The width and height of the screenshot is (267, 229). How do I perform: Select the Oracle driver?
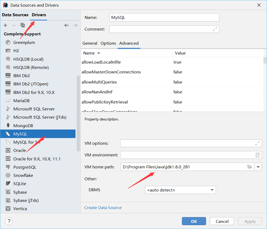click(38, 151)
